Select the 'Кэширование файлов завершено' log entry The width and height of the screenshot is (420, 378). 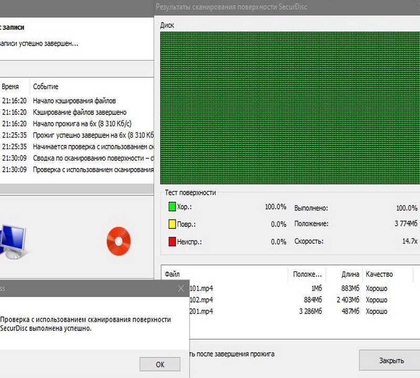coord(79,112)
